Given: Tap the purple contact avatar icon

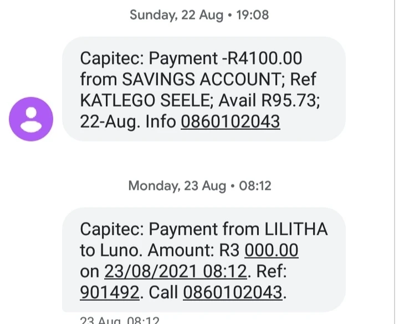Looking at the screenshot, I should coord(31,119).
